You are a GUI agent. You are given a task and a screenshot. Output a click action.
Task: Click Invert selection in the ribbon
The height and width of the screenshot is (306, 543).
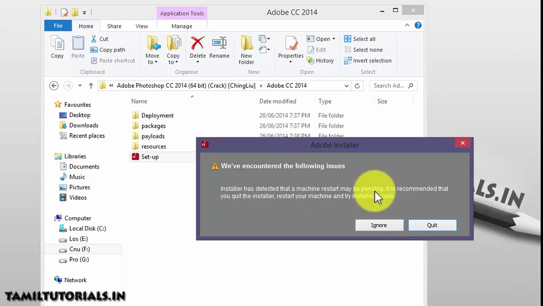click(x=368, y=61)
